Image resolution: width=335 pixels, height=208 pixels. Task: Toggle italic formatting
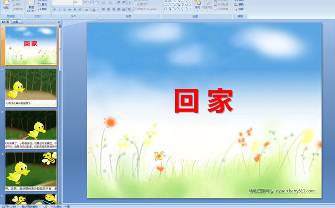59,10
